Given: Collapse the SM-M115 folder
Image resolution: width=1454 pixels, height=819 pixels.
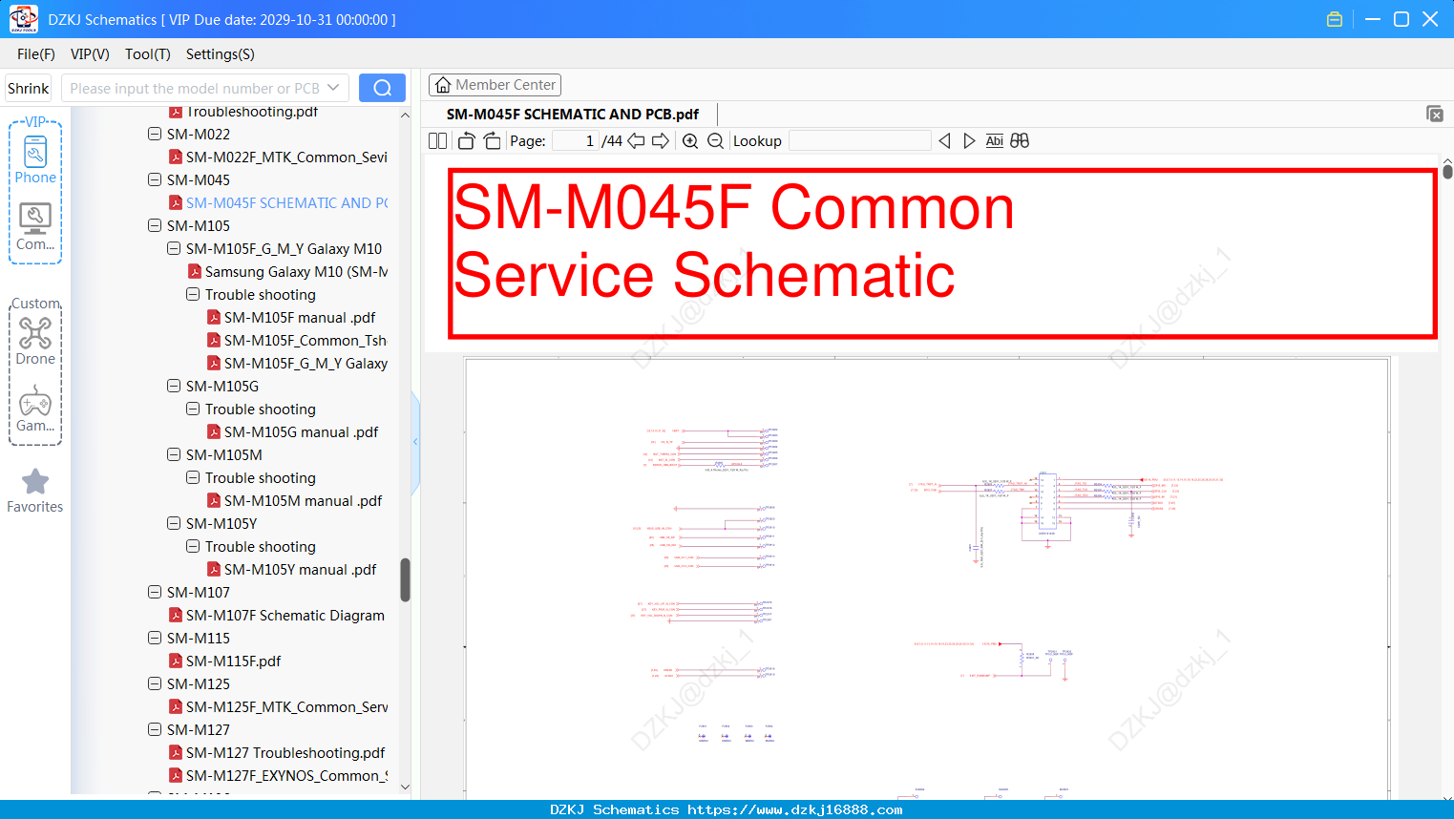Looking at the screenshot, I should click(155, 639).
